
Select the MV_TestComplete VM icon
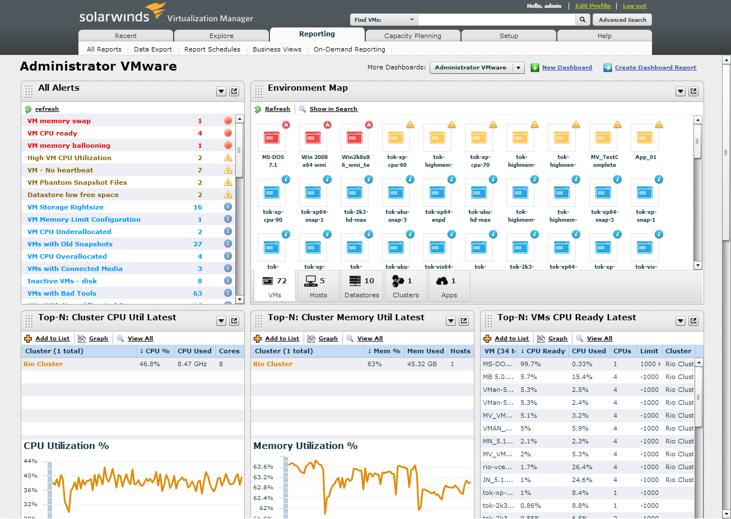tap(603, 137)
